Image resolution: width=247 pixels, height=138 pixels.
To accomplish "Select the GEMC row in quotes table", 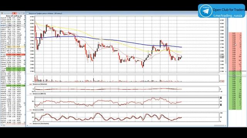I will click(x=13, y=49).
